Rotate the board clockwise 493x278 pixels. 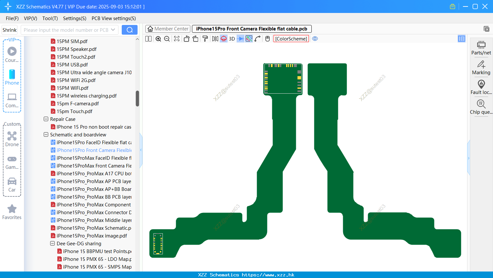pyautogui.click(x=195, y=39)
